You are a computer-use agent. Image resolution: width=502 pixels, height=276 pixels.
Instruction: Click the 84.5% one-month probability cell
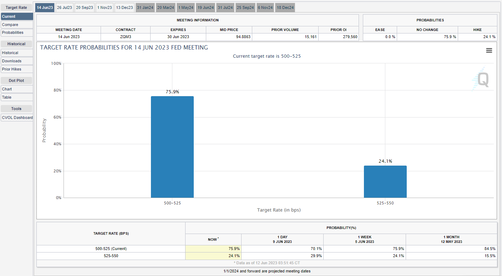coord(451,249)
